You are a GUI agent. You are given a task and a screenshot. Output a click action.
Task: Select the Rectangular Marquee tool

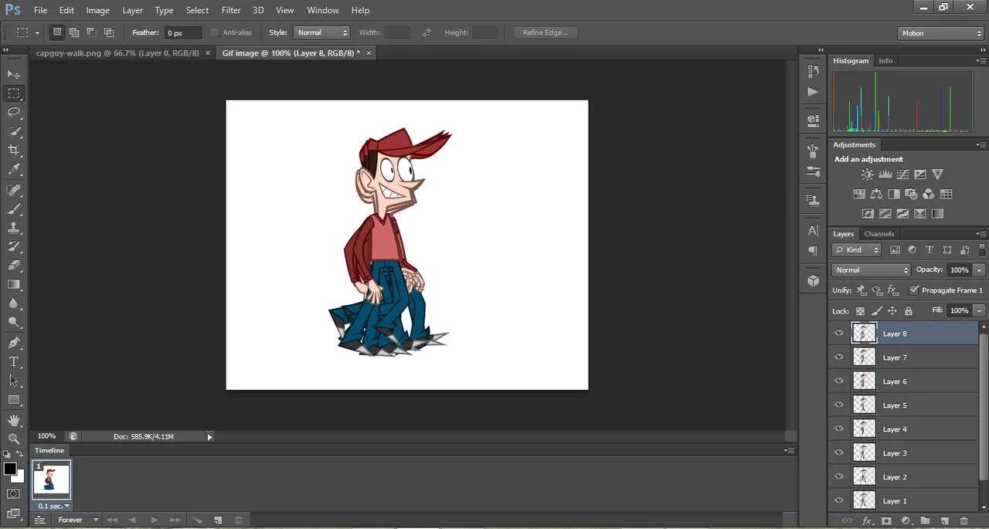(x=14, y=93)
